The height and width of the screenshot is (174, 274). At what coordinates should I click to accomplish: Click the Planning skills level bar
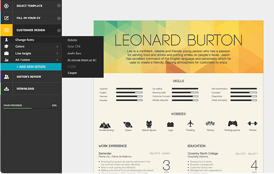tap(185, 93)
